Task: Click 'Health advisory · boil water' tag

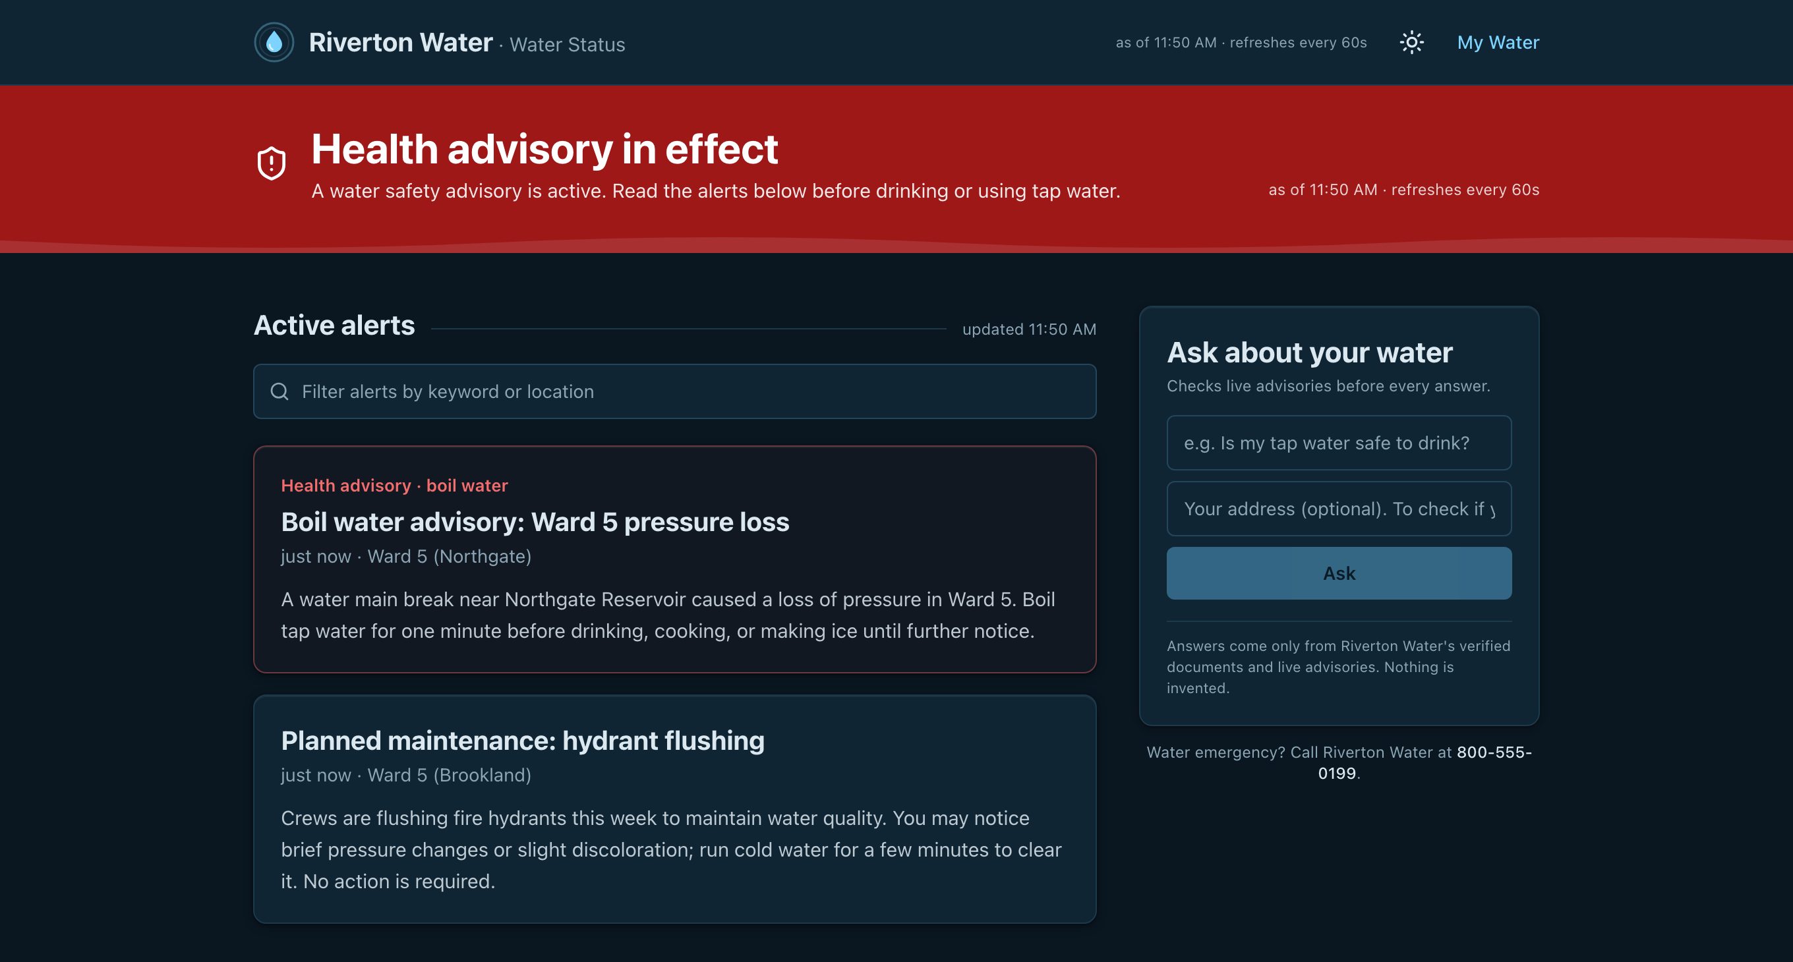Action: pyautogui.click(x=395, y=486)
